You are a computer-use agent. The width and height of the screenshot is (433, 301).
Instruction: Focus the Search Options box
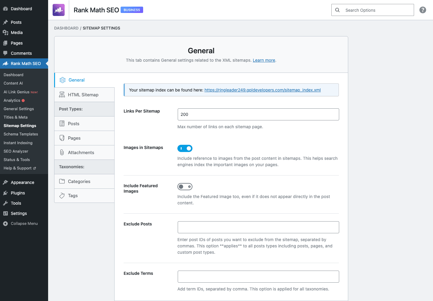373,10
